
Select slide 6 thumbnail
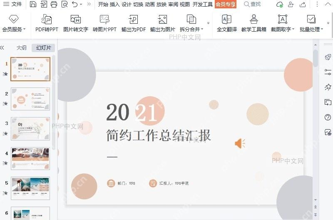coord(30,213)
